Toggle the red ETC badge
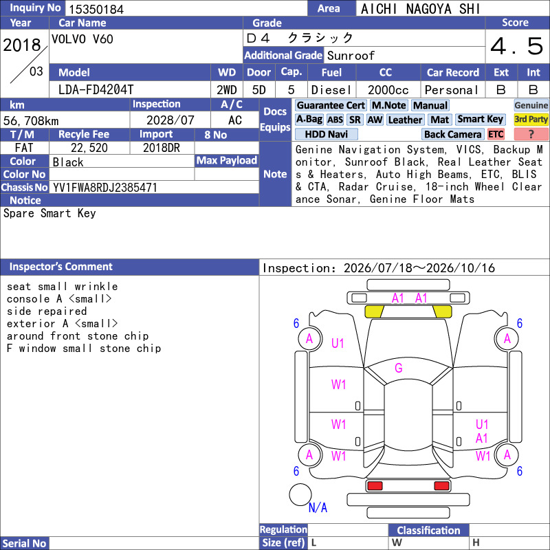The height and width of the screenshot is (550, 550). point(496,134)
